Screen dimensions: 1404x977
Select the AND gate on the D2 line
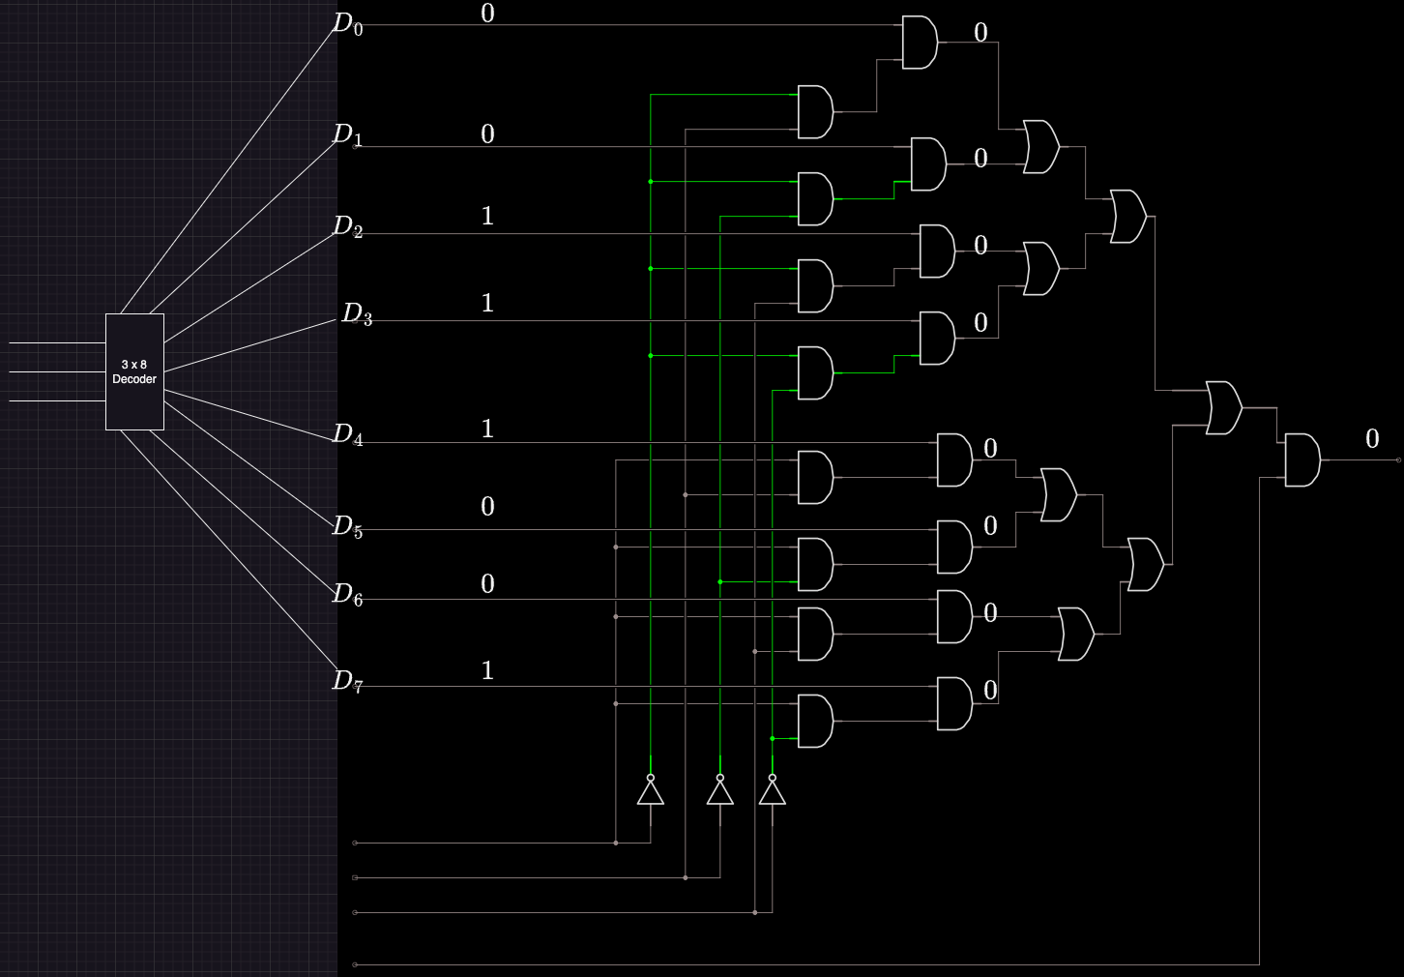(937, 252)
